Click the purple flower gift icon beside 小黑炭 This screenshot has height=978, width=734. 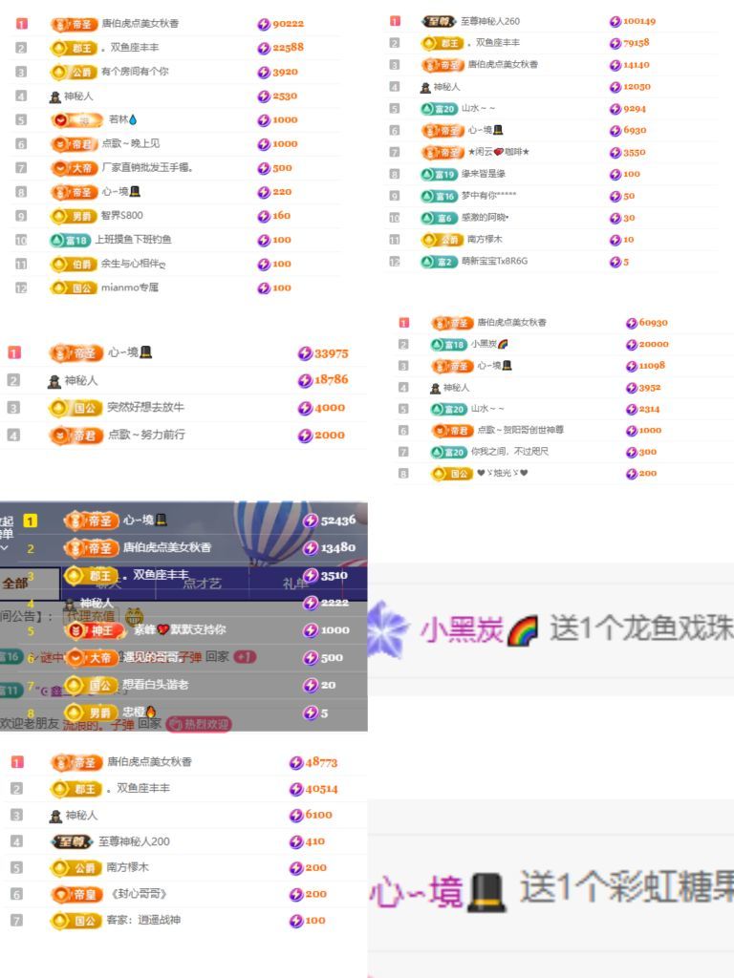point(387,628)
